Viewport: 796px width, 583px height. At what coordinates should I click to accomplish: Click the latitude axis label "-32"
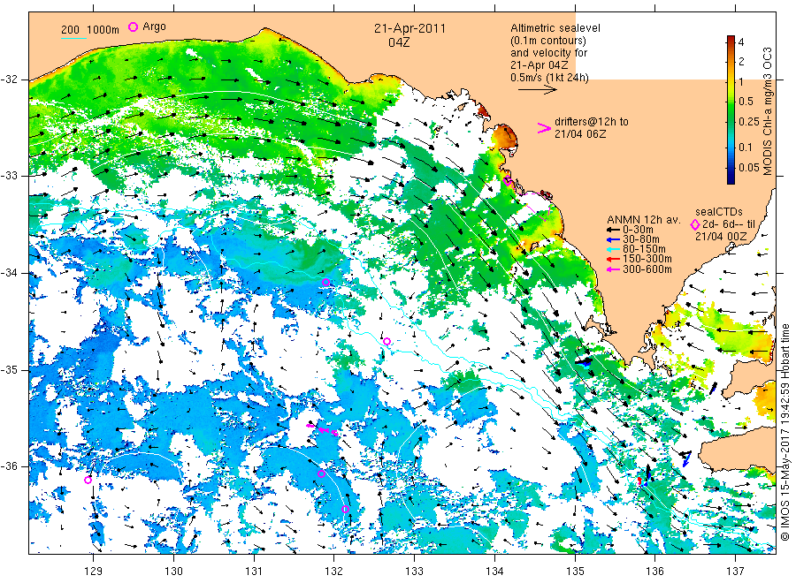tap(9, 79)
